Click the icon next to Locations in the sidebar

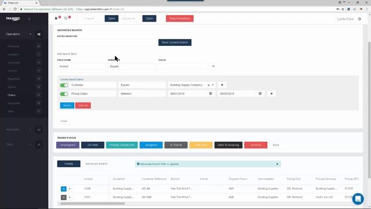(x=39, y=54)
